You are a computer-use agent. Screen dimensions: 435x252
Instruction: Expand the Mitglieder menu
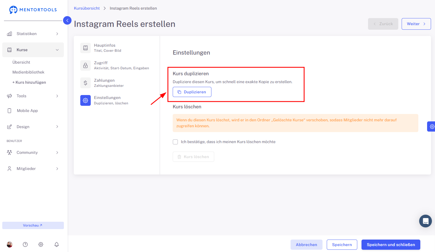click(33, 169)
